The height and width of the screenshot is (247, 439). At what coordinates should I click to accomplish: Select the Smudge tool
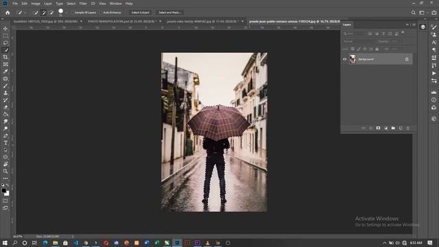click(x=5, y=121)
